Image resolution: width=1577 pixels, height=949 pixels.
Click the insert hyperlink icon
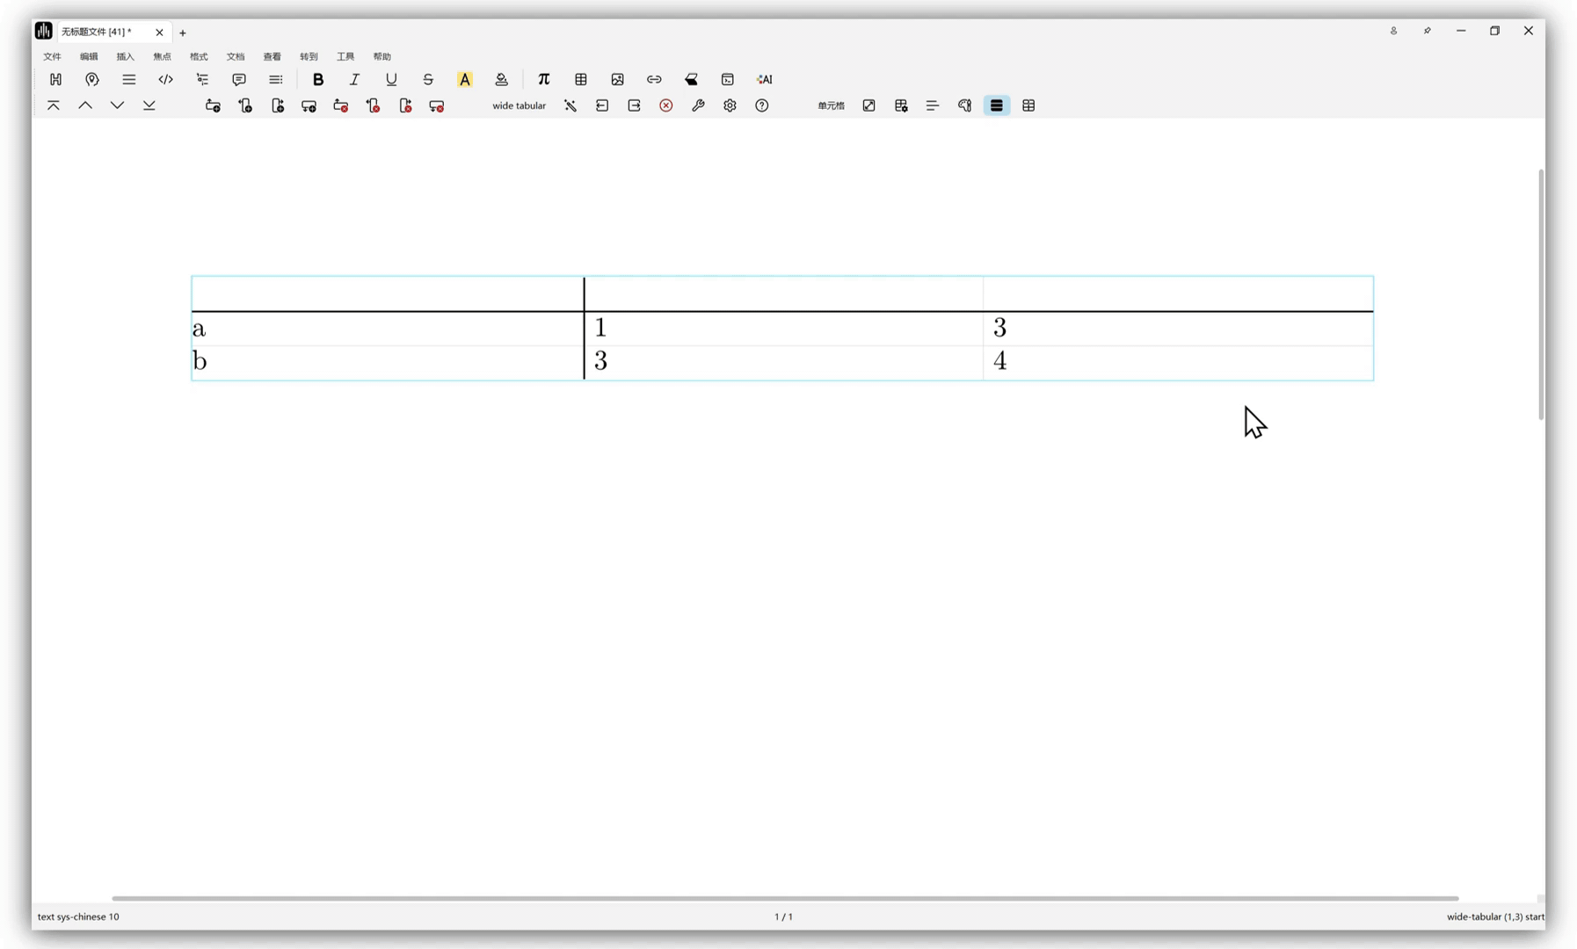(x=654, y=79)
